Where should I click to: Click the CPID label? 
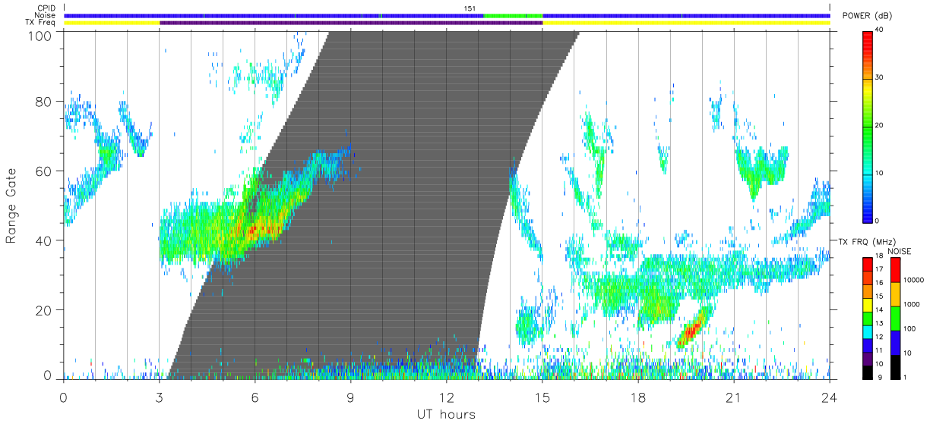click(x=47, y=8)
